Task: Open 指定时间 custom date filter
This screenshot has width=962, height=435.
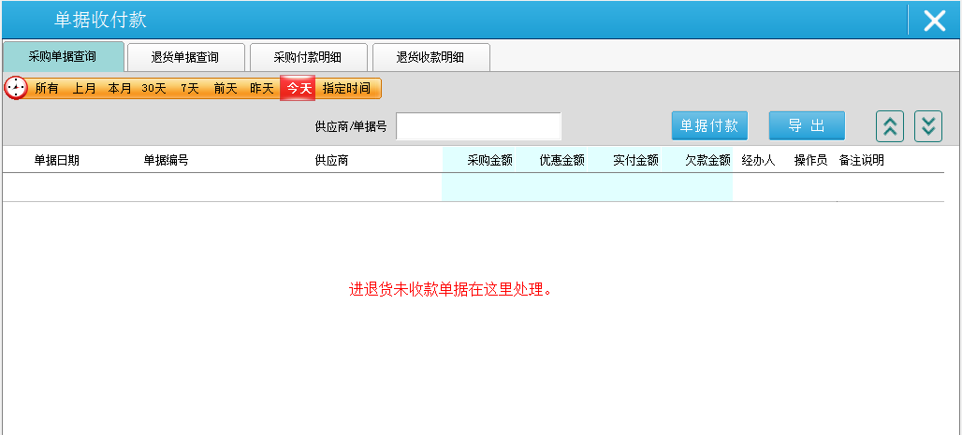Action: tap(346, 88)
